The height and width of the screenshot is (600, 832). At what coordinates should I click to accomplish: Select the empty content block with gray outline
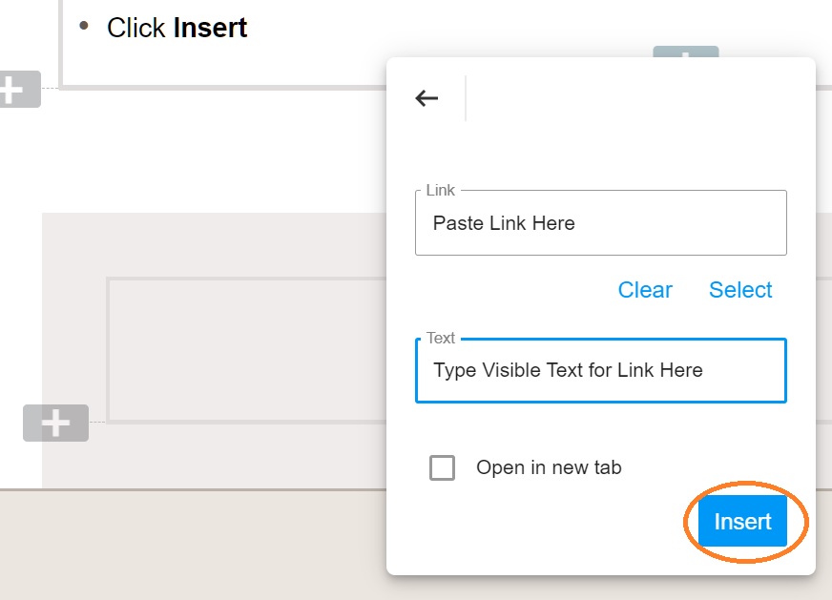[247, 350]
